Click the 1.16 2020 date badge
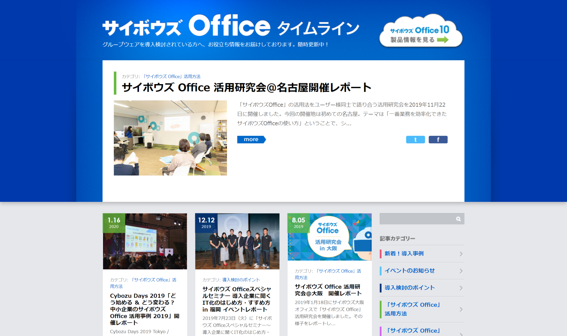The width and height of the screenshot is (567, 336). click(114, 223)
